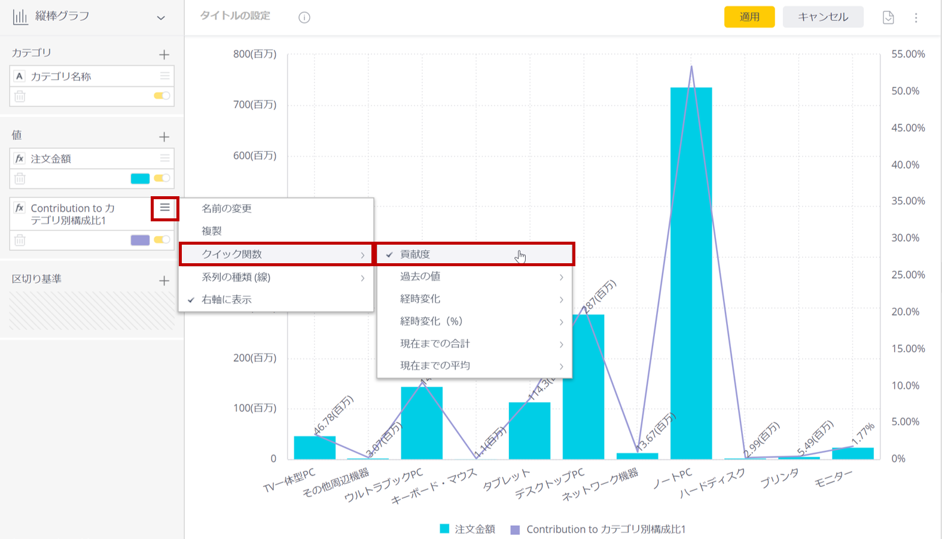The image size is (942, 539).
Task: Click the カテゴリ名称 field label
Action: [x=61, y=77]
